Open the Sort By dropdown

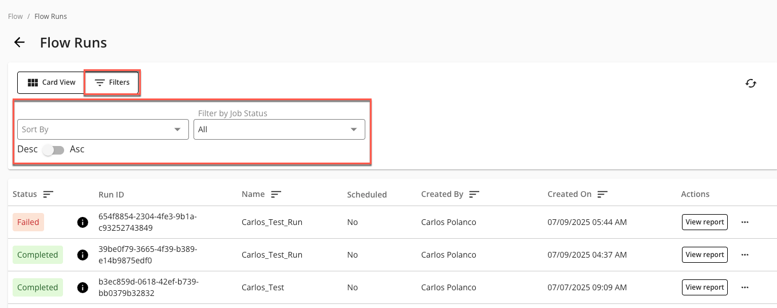coord(103,129)
